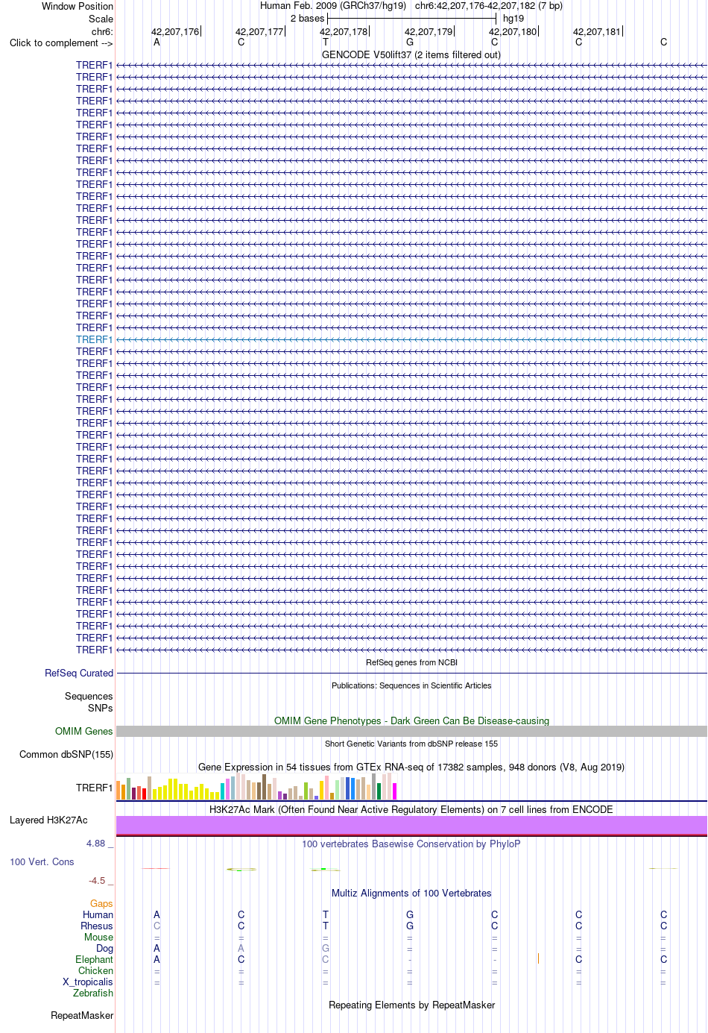Click the light-blue highlighted TRERF1 transcript label
This screenshot has width=708, height=1033.
pyautogui.click(x=94, y=339)
